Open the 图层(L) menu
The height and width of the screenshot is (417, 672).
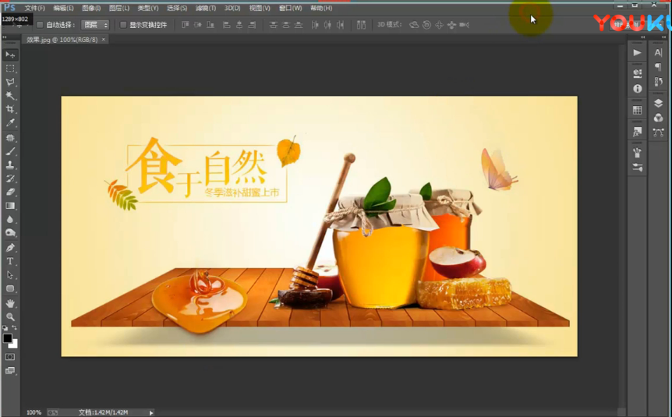pos(119,8)
